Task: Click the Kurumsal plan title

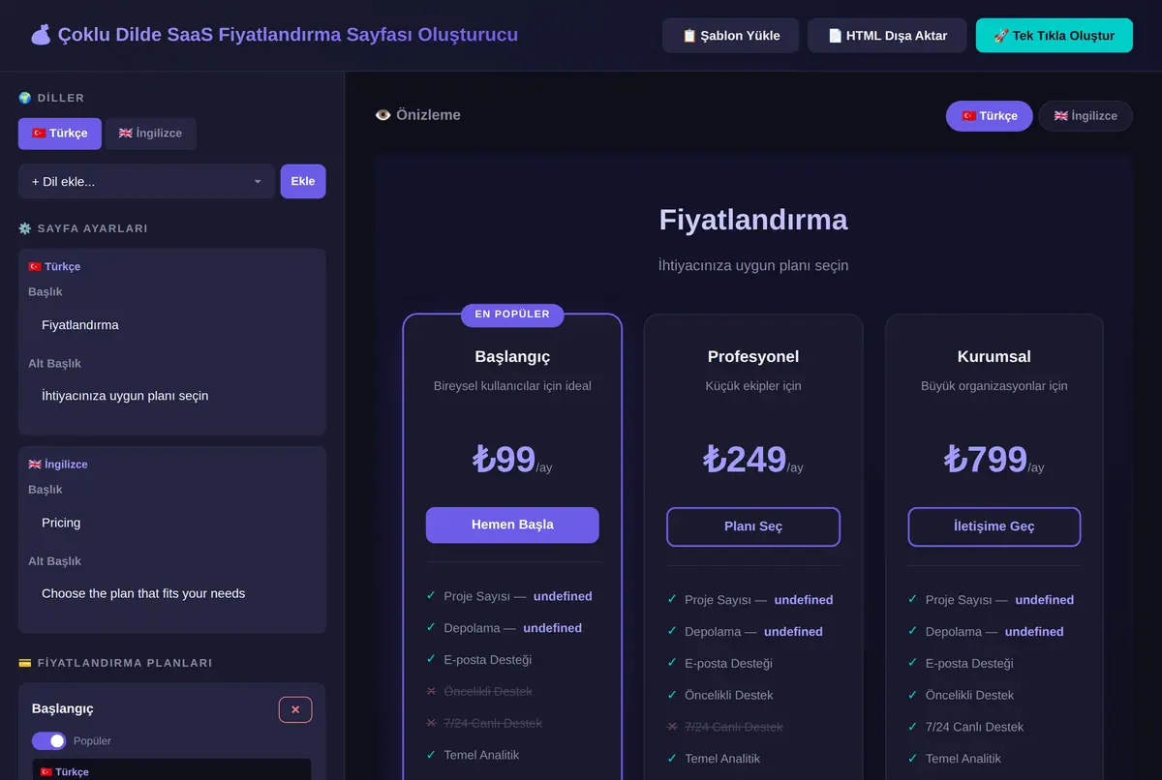Action: [x=994, y=357]
